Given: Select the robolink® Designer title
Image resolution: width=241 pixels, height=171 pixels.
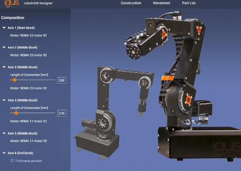Looking at the screenshot, I should tap(38, 3).
